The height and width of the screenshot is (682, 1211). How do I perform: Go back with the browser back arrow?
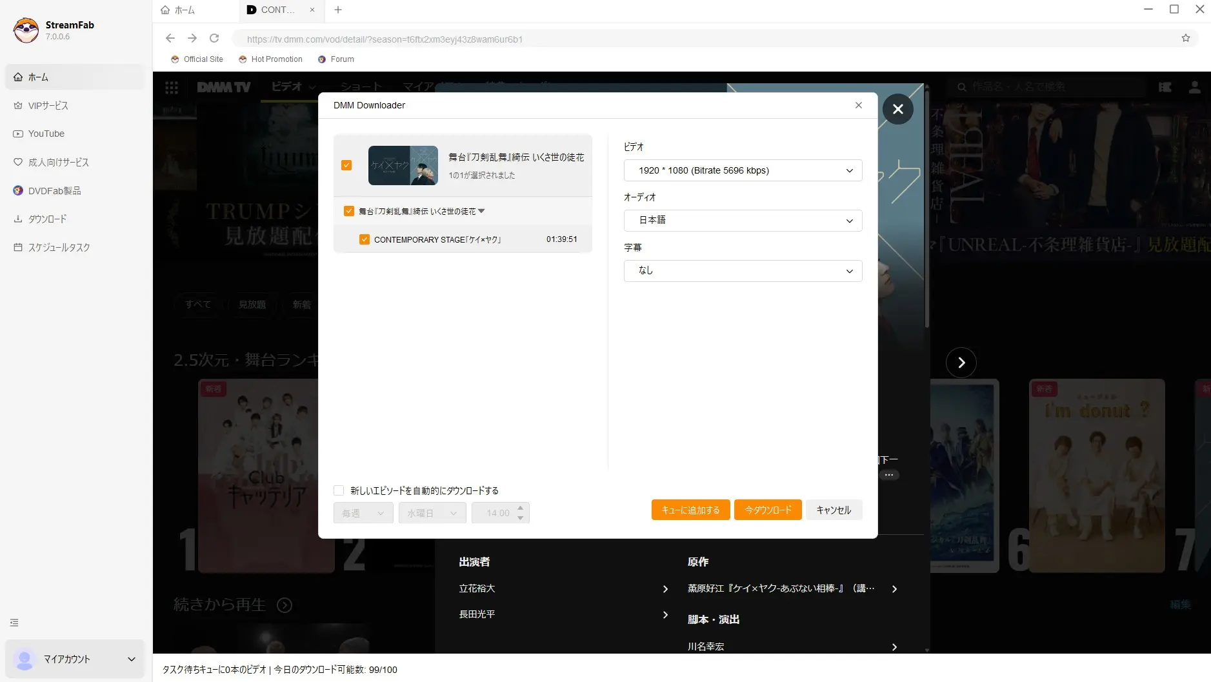click(x=170, y=38)
